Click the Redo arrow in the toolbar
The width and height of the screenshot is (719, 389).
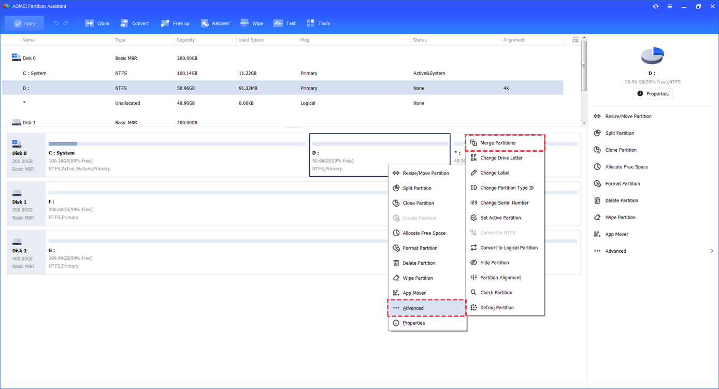(x=66, y=23)
